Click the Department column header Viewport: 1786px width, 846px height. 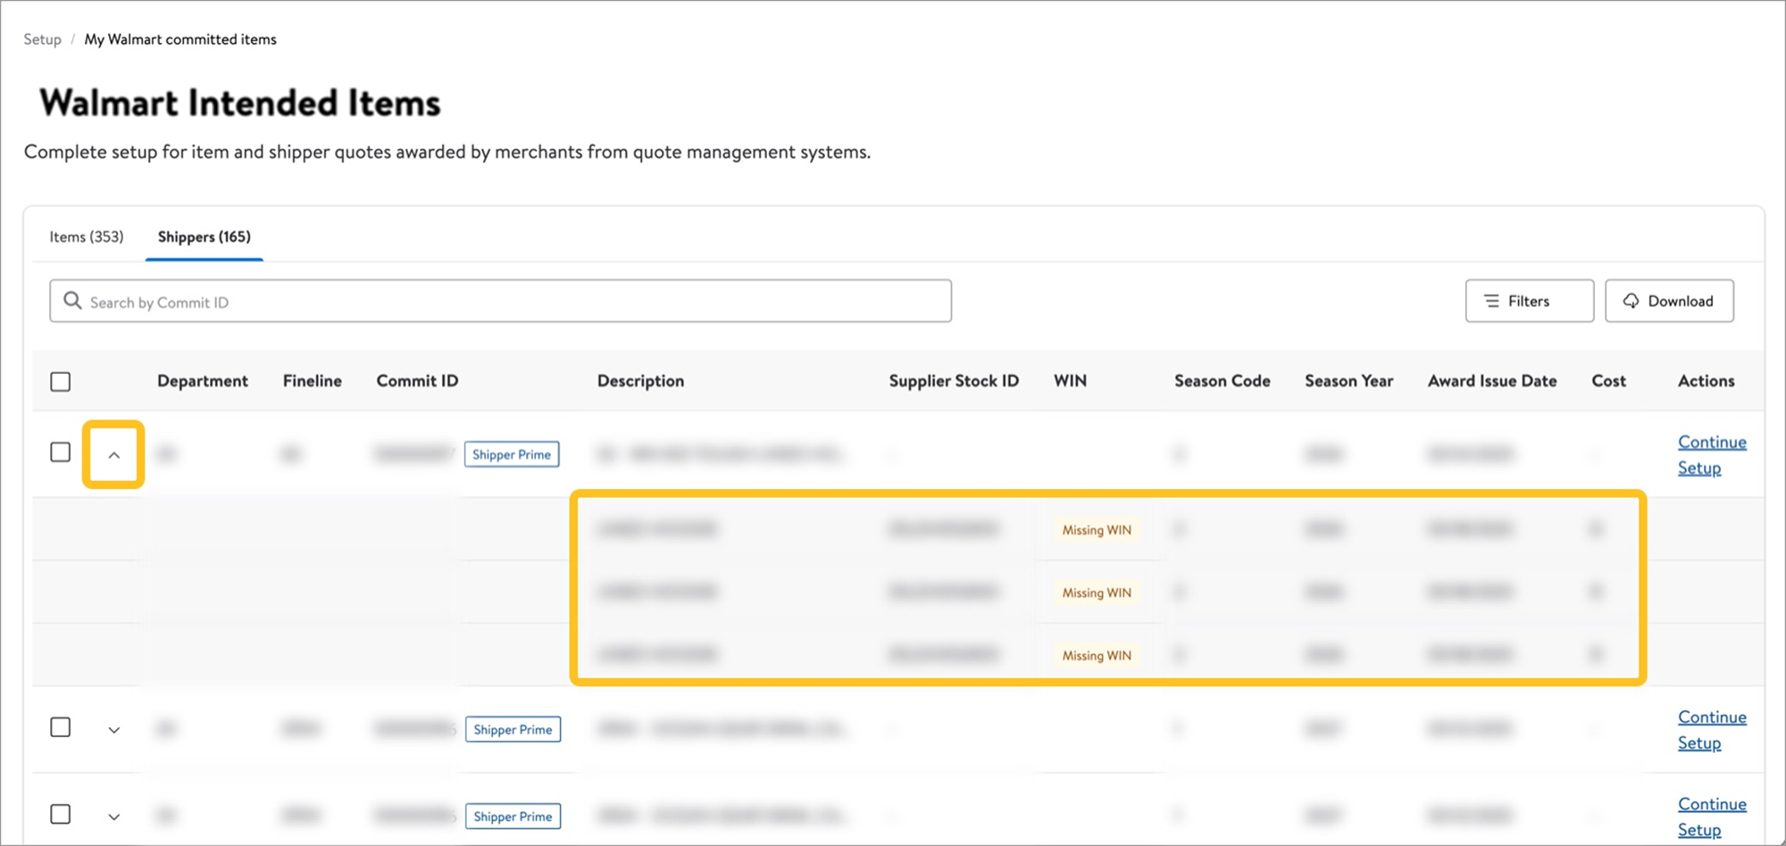pyautogui.click(x=203, y=381)
